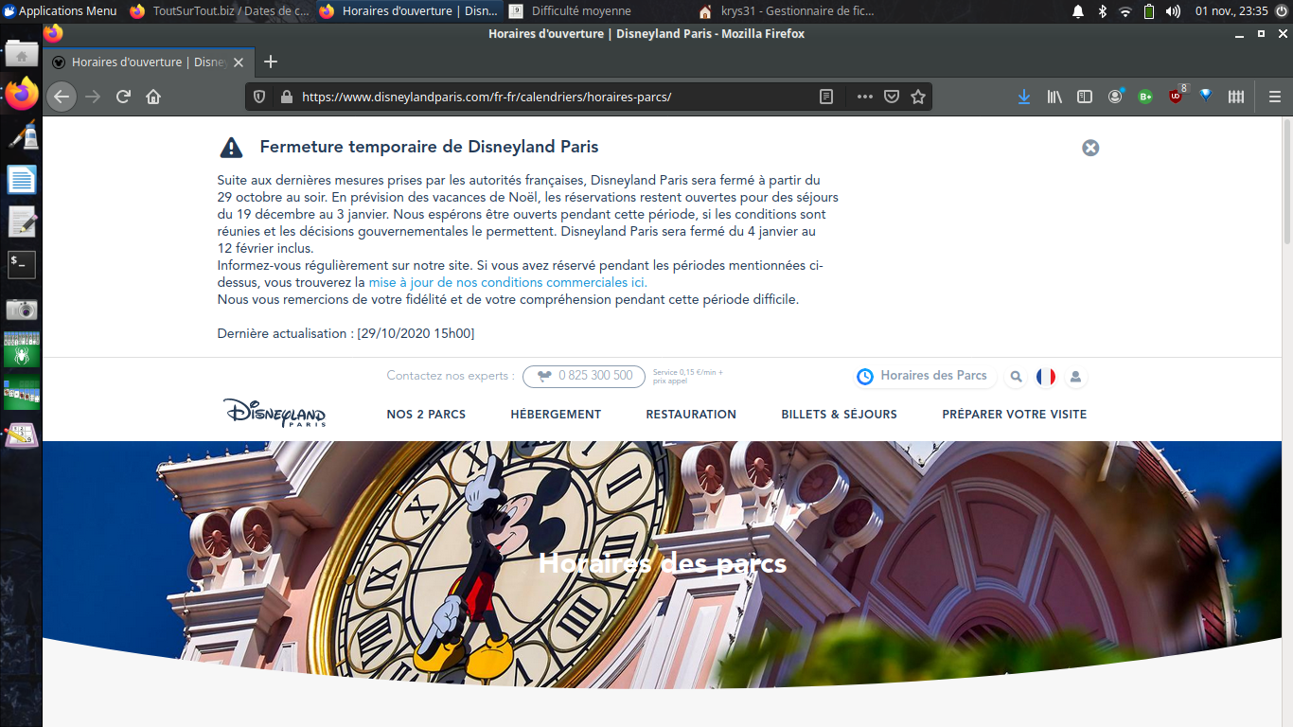Open RESTAURATION menu
Image resolution: width=1293 pixels, height=727 pixels.
coord(691,415)
